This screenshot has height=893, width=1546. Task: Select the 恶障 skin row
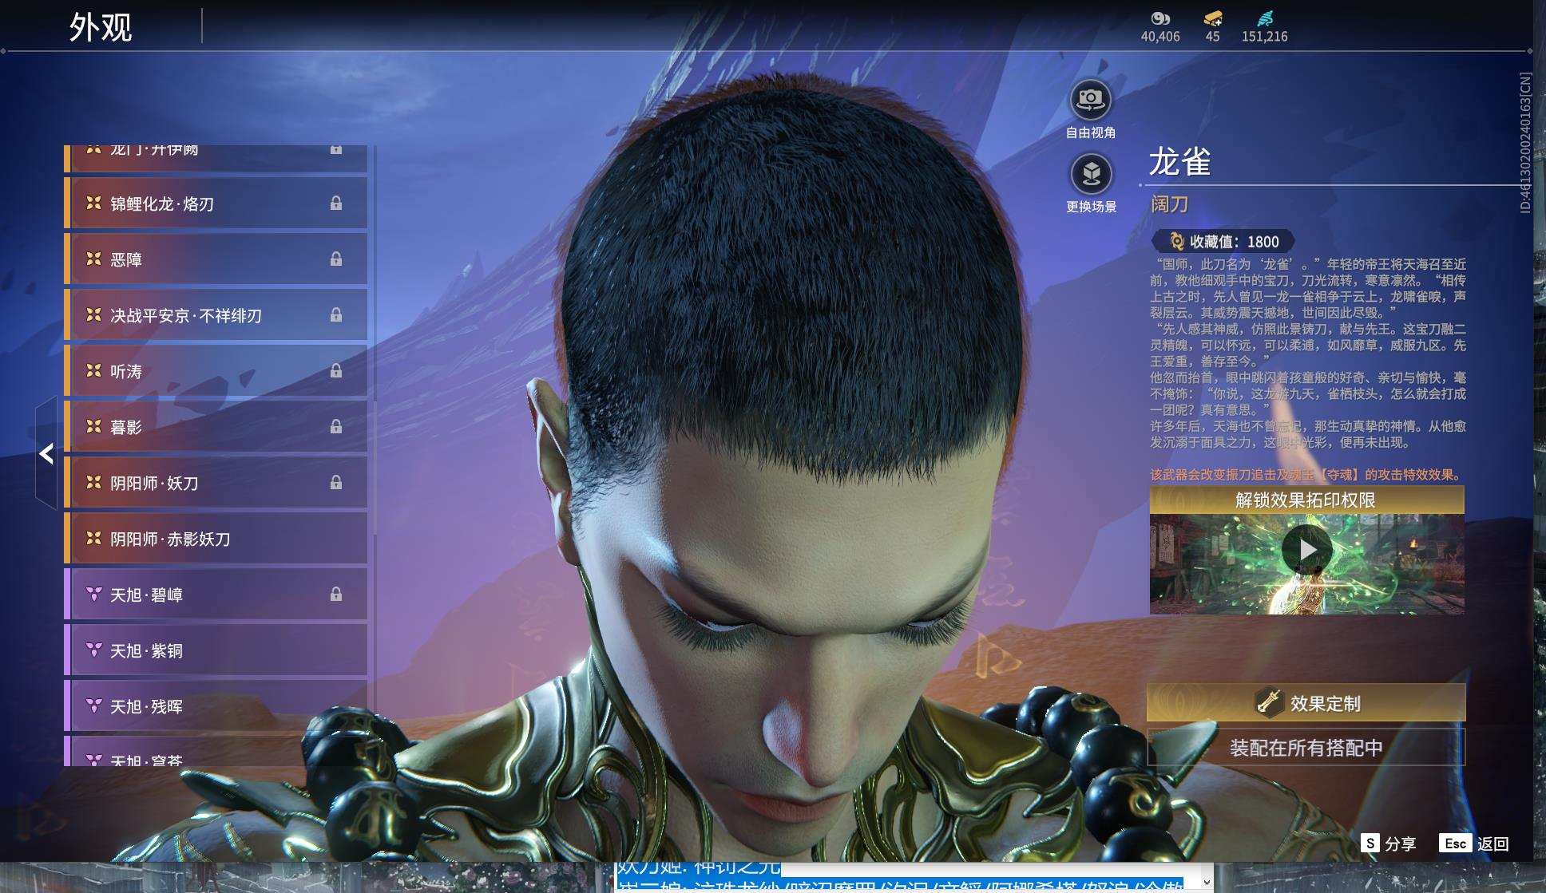pyautogui.click(x=216, y=259)
